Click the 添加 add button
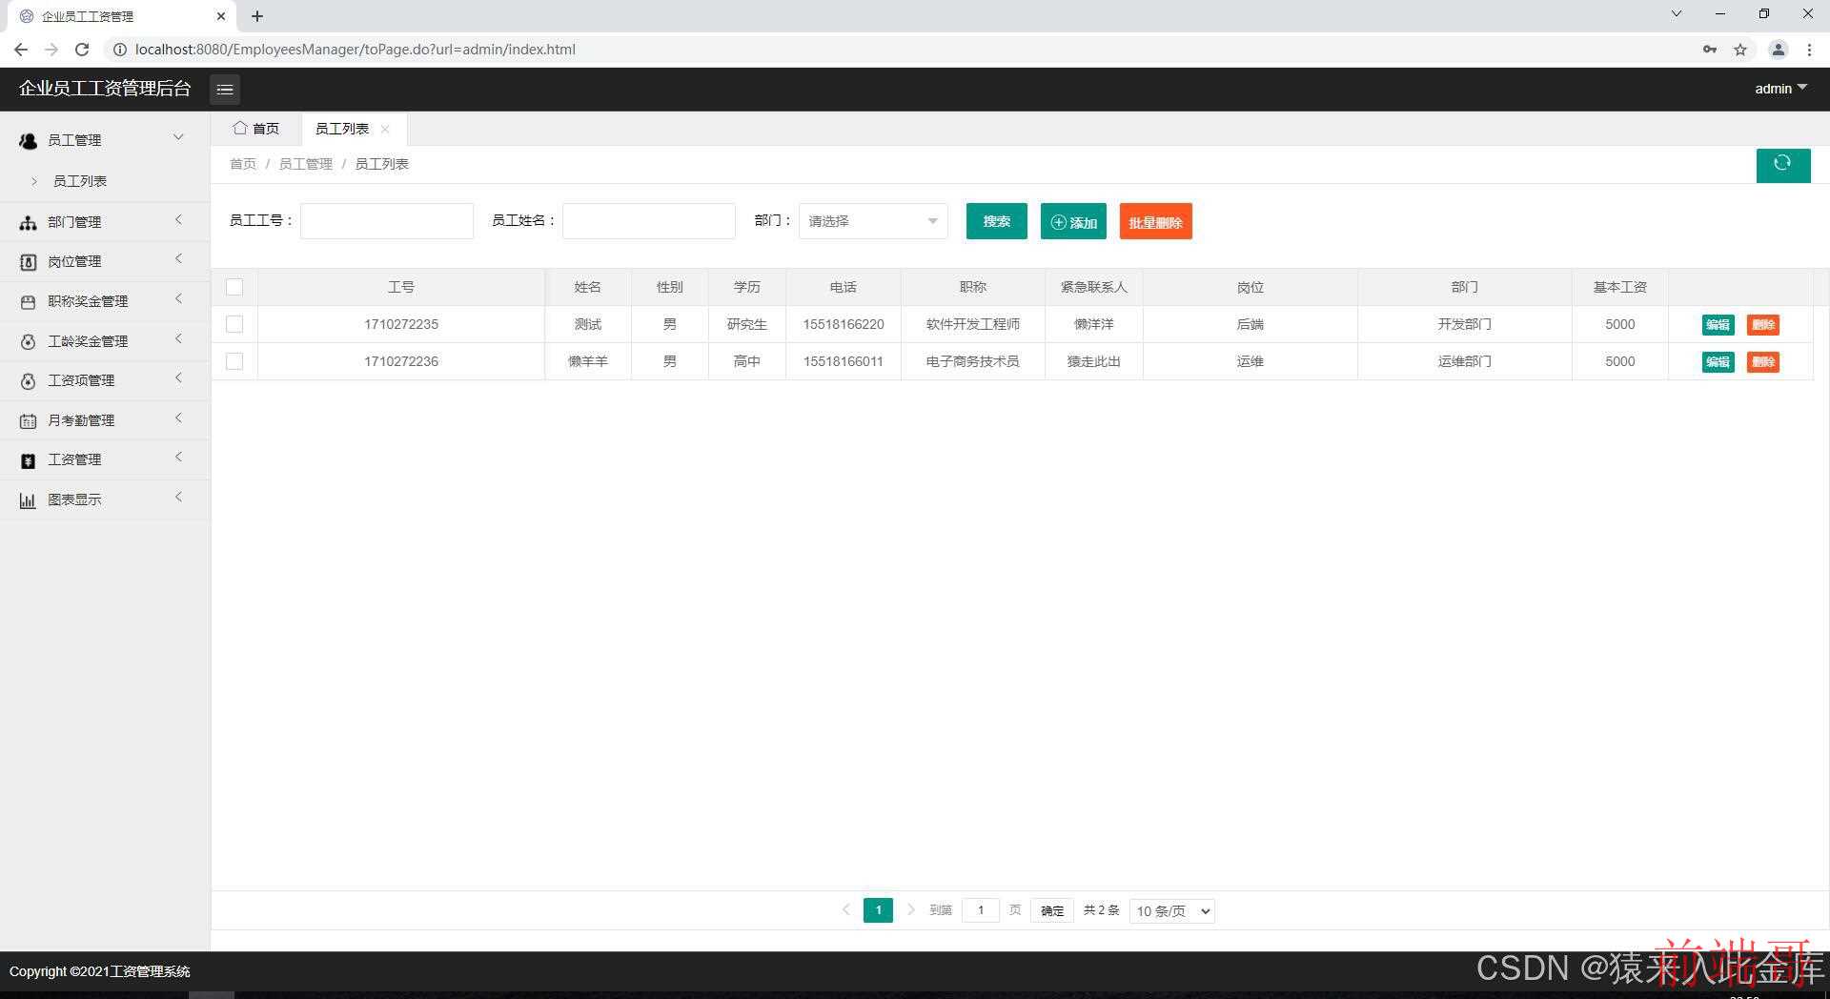The width and height of the screenshot is (1830, 999). [x=1073, y=221]
